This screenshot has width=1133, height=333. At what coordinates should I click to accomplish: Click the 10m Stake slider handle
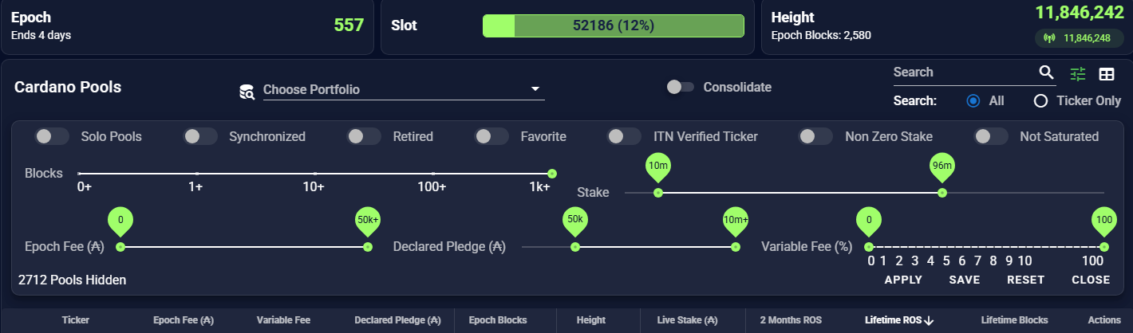point(658,192)
